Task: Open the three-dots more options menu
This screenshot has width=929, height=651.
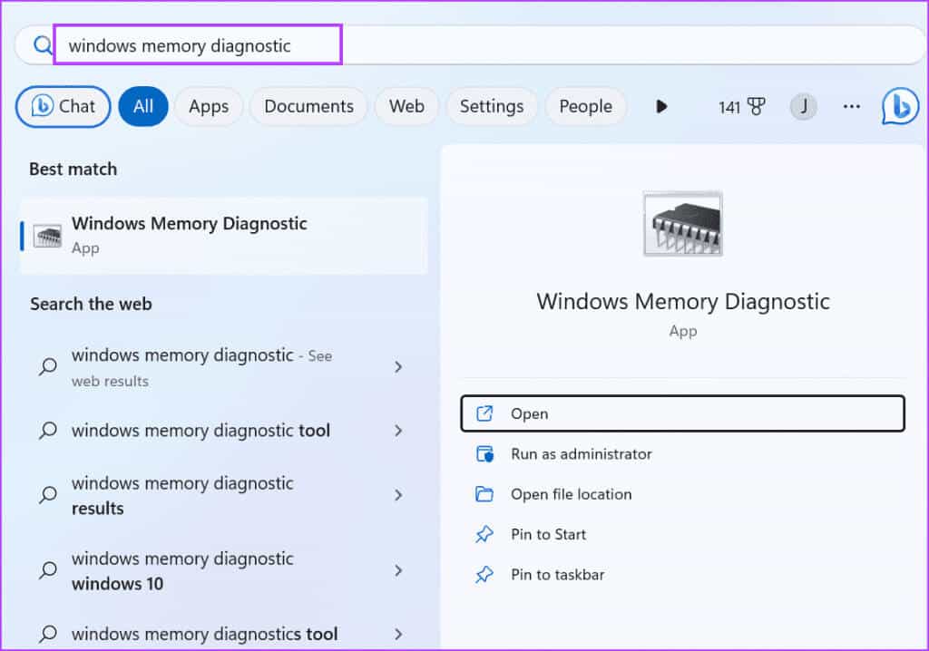Action: coord(851,107)
